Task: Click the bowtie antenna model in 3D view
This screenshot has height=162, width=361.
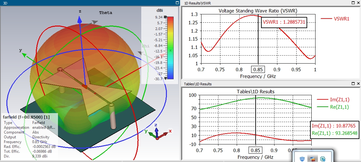Action: click(85, 86)
